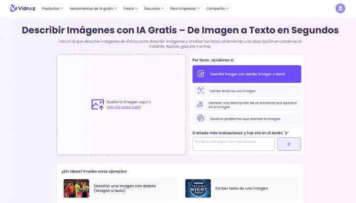Viewport: 356px width, 203px height.
Task: Open the Precio menu
Action: [131, 9]
